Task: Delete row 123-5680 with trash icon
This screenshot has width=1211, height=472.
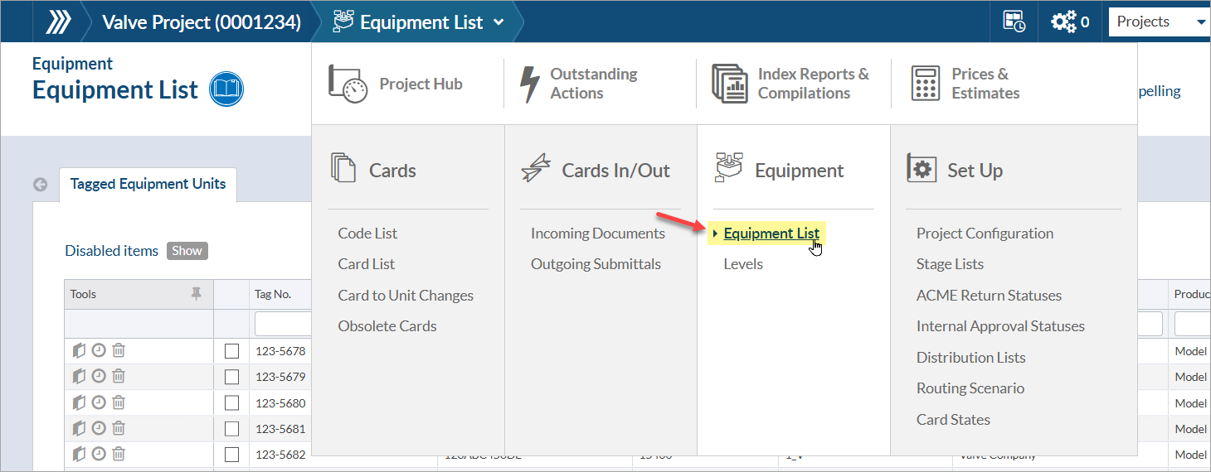Action: pyautogui.click(x=119, y=402)
